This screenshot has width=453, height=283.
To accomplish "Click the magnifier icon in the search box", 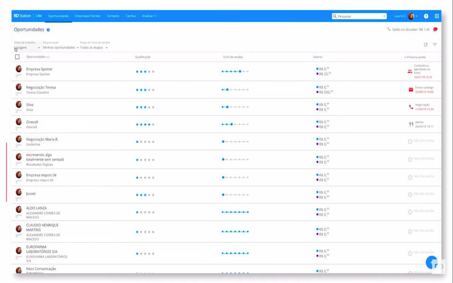I will coord(335,16).
